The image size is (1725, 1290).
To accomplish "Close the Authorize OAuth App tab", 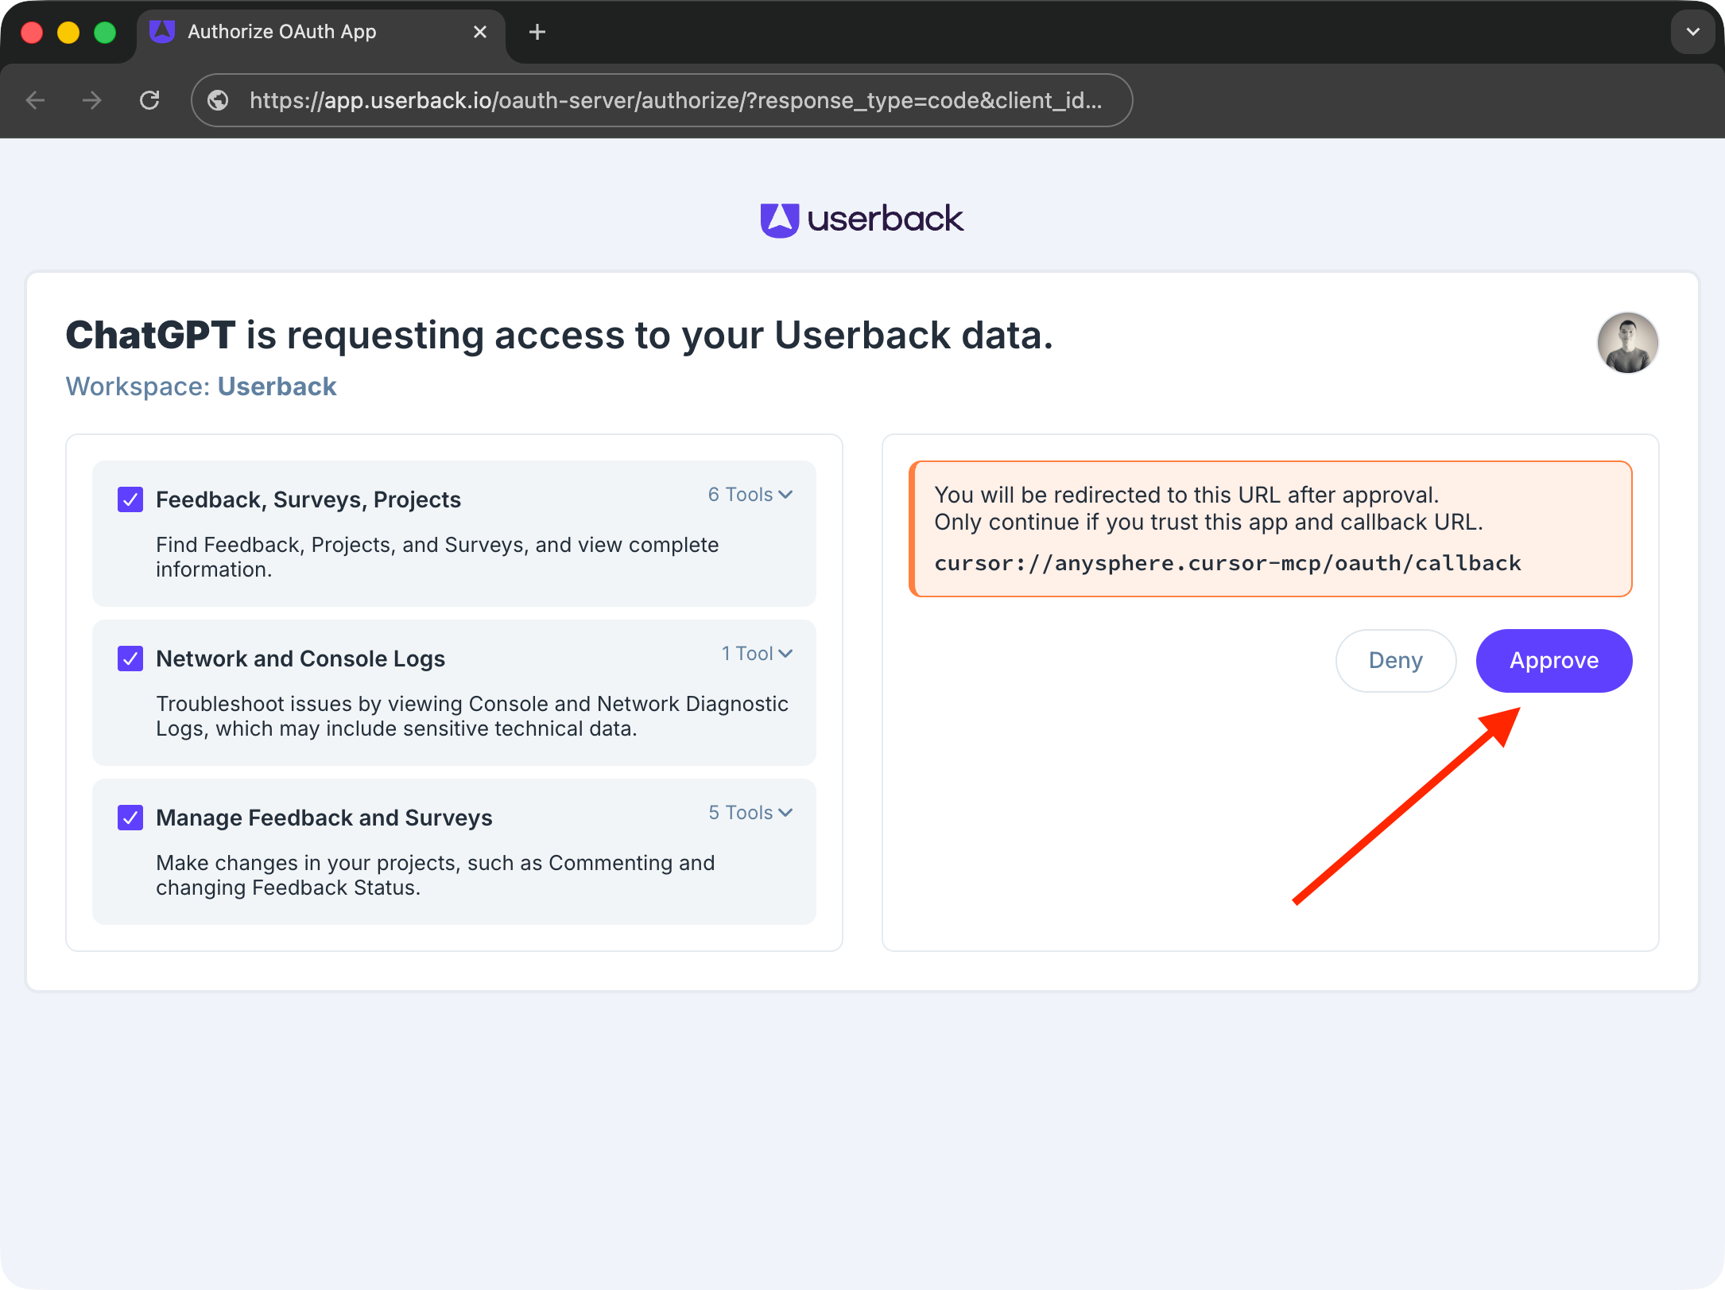I will tap(480, 32).
